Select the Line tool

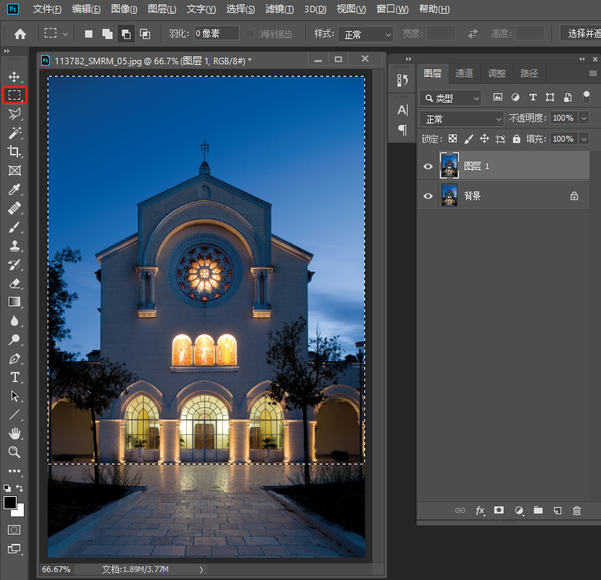(x=14, y=415)
